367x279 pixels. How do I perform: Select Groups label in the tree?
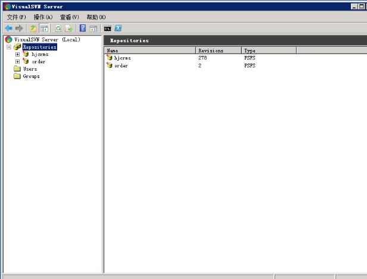click(x=31, y=76)
